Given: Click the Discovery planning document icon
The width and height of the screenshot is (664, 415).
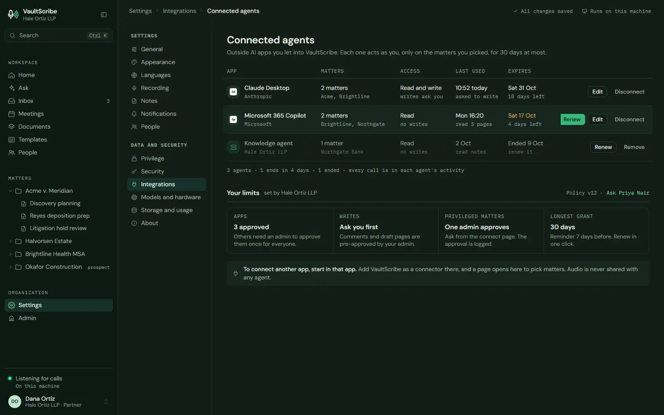Looking at the screenshot, I should [x=24, y=203].
